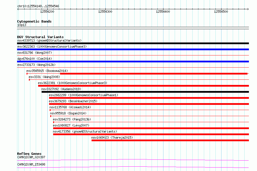Open esv2662299 1000GenomesConsortiumPhase1 label
257x171 pixels.
(x=83, y=95)
